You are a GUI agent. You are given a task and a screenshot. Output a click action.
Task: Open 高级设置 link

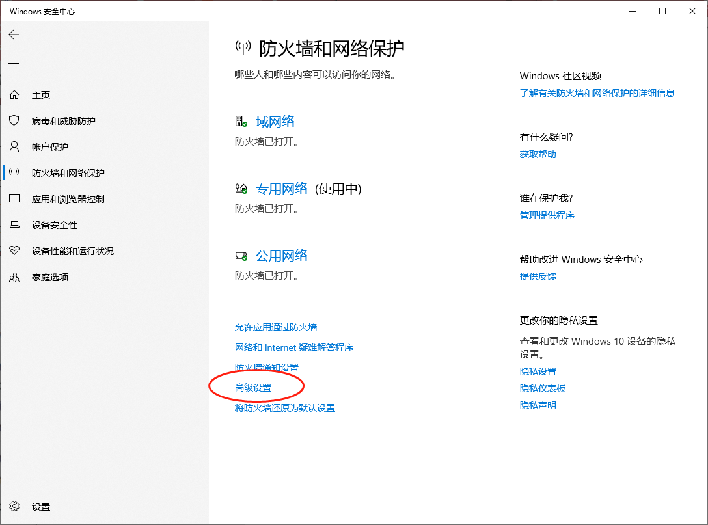[x=253, y=388]
